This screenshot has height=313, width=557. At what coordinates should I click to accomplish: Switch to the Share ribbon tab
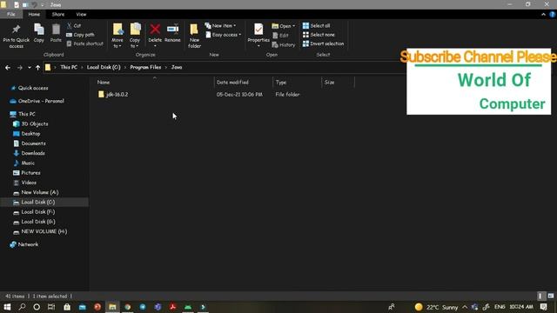point(58,14)
